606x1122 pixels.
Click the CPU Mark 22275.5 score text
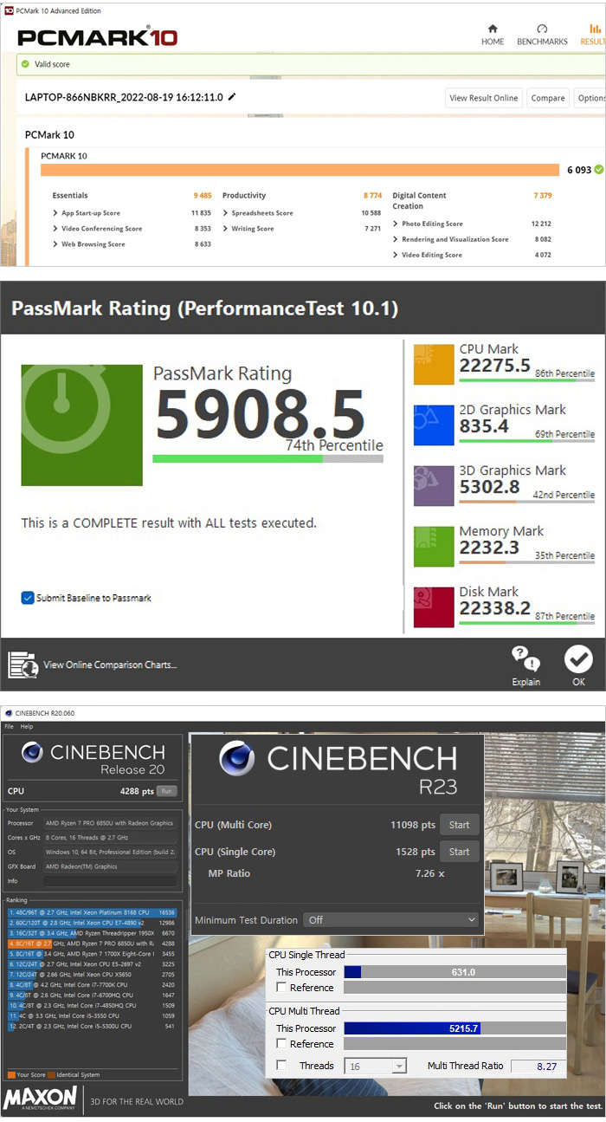[494, 366]
